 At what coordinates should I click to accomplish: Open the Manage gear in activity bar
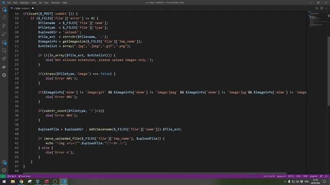pyautogui.click(x=4, y=170)
